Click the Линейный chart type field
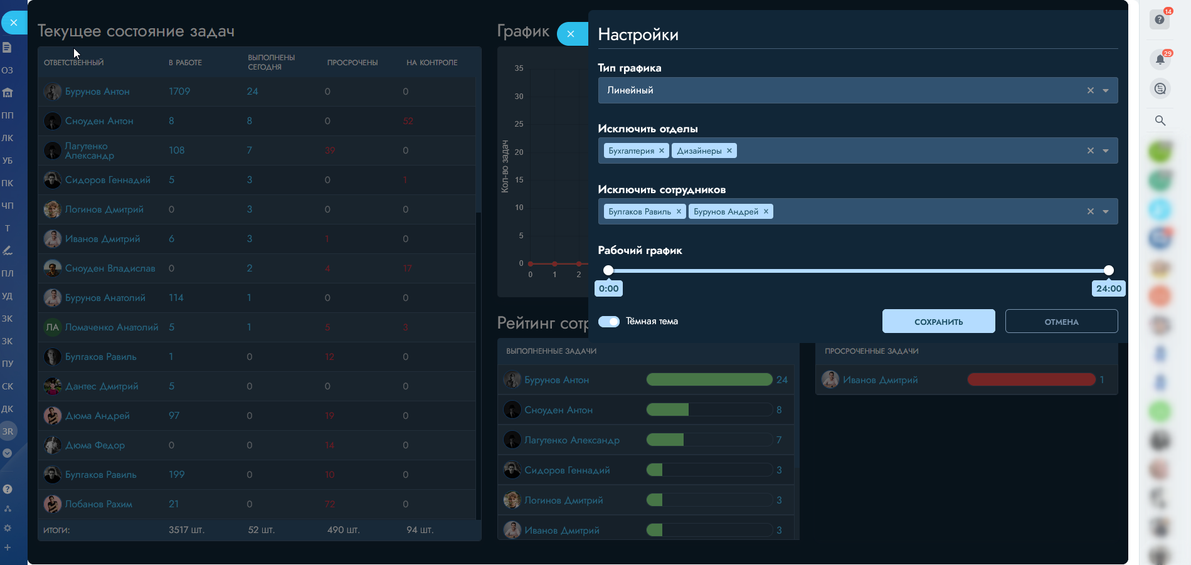This screenshot has width=1191, height=565. coord(858,90)
